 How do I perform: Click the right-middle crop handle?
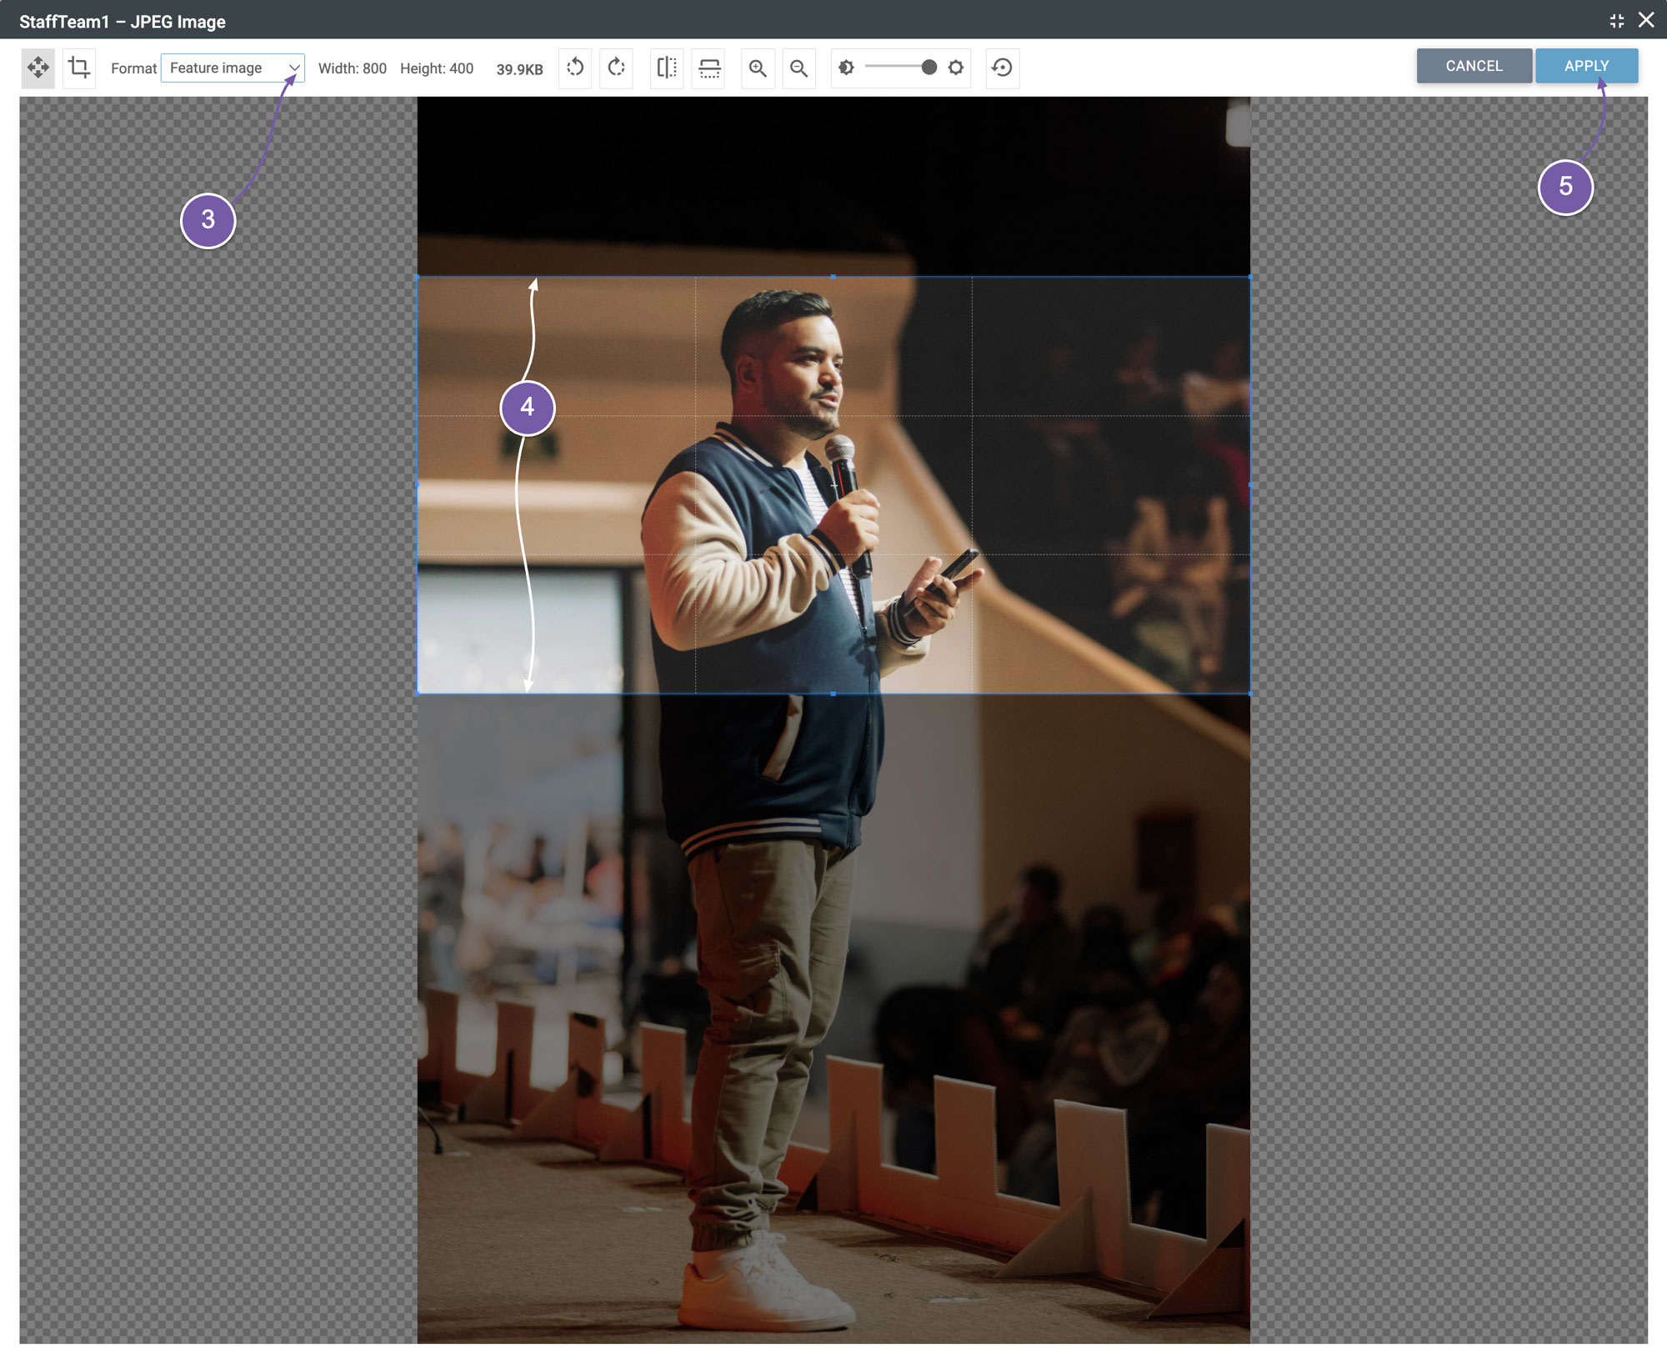click(x=1249, y=484)
